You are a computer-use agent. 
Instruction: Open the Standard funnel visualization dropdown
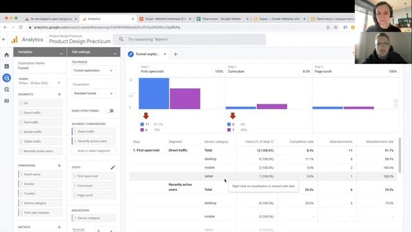tap(93, 93)
